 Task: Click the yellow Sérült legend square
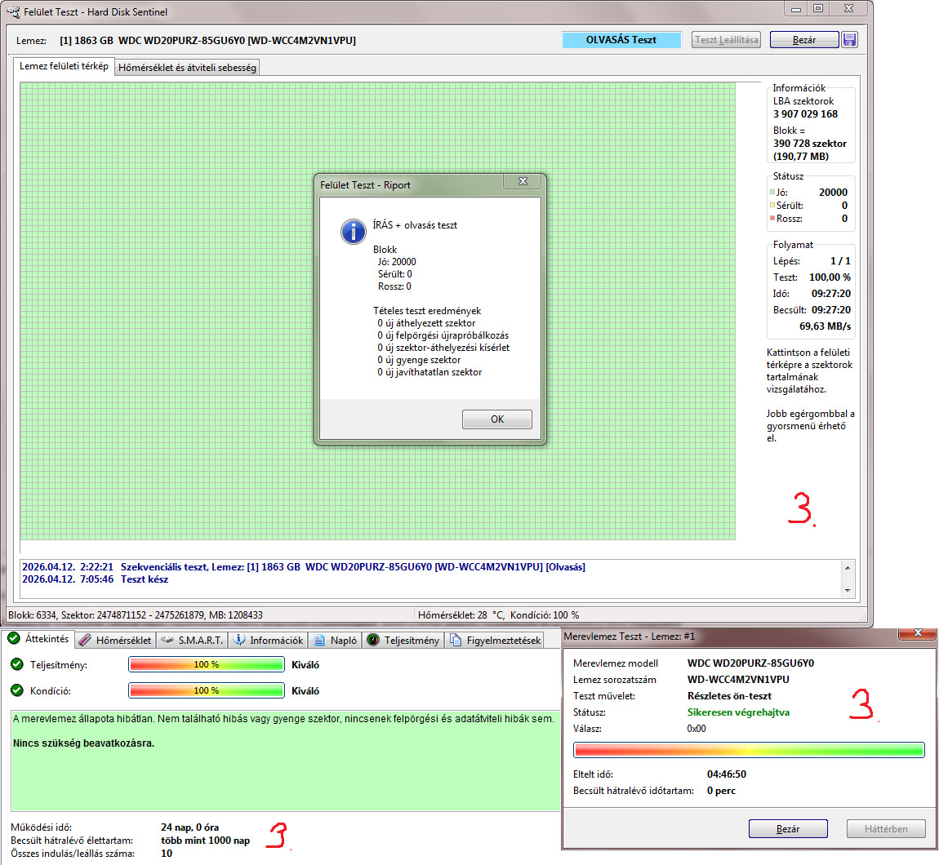(x=772, y=206)
